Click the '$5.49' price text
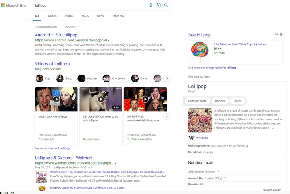 click(x=217, y=48)
